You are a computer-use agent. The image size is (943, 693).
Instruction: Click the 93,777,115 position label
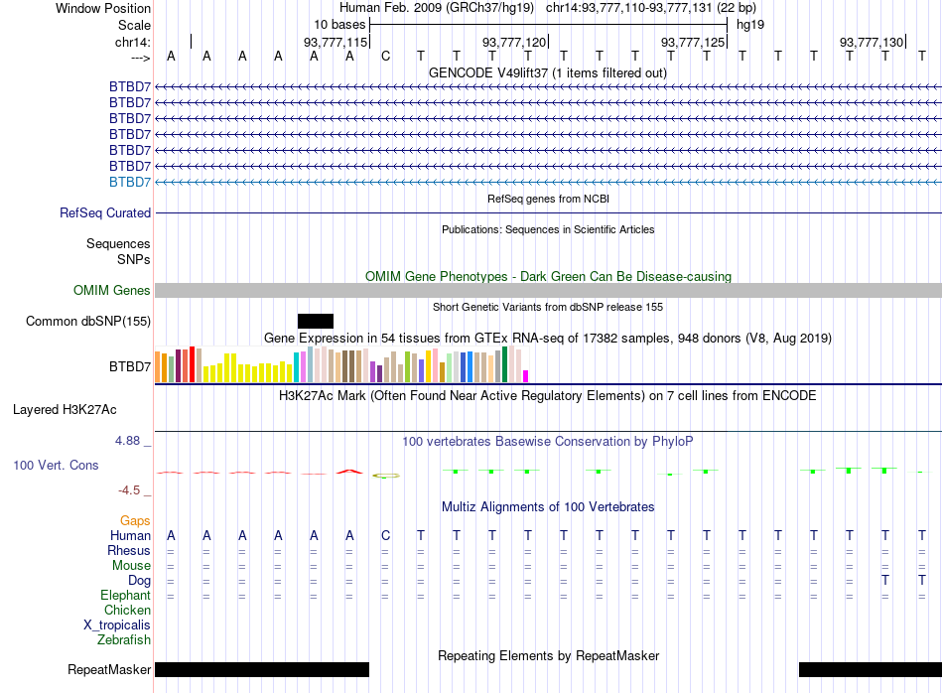coord(335,42)
